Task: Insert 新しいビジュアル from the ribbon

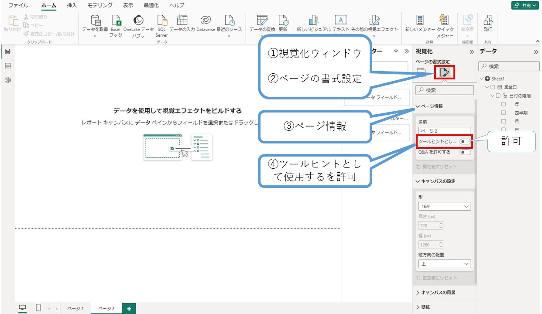Action: [313, 21]
